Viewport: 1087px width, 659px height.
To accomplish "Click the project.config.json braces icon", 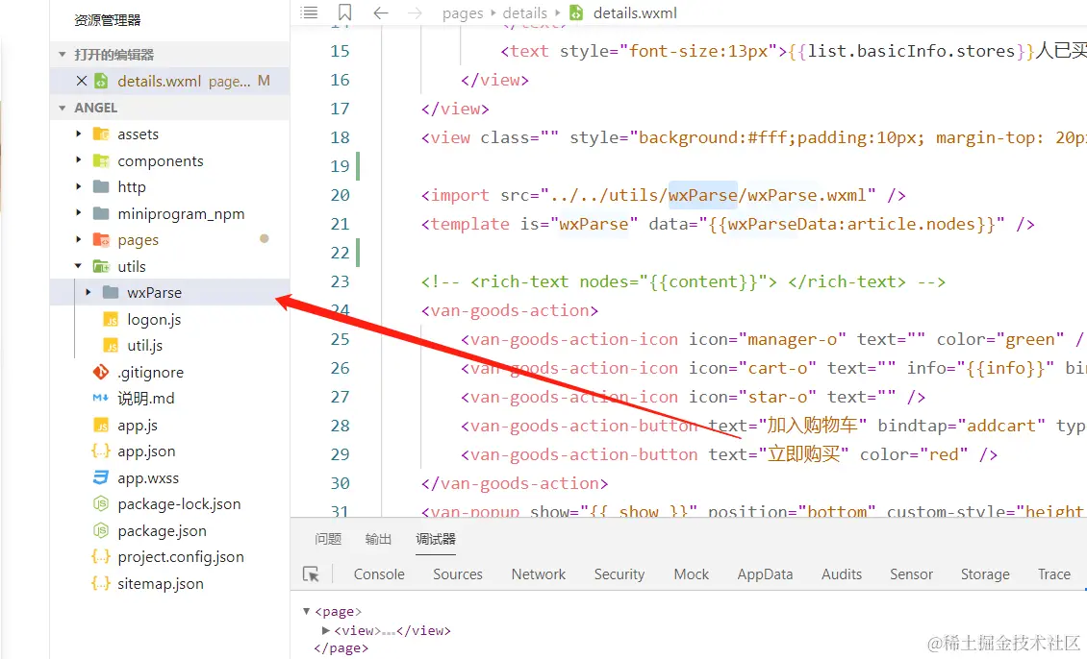I will (101, 556).
